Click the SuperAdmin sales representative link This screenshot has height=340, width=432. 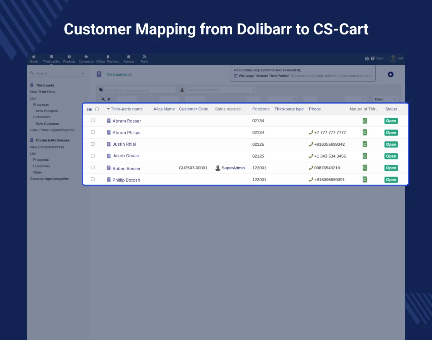pyautogui.click(x=233, y=168)
